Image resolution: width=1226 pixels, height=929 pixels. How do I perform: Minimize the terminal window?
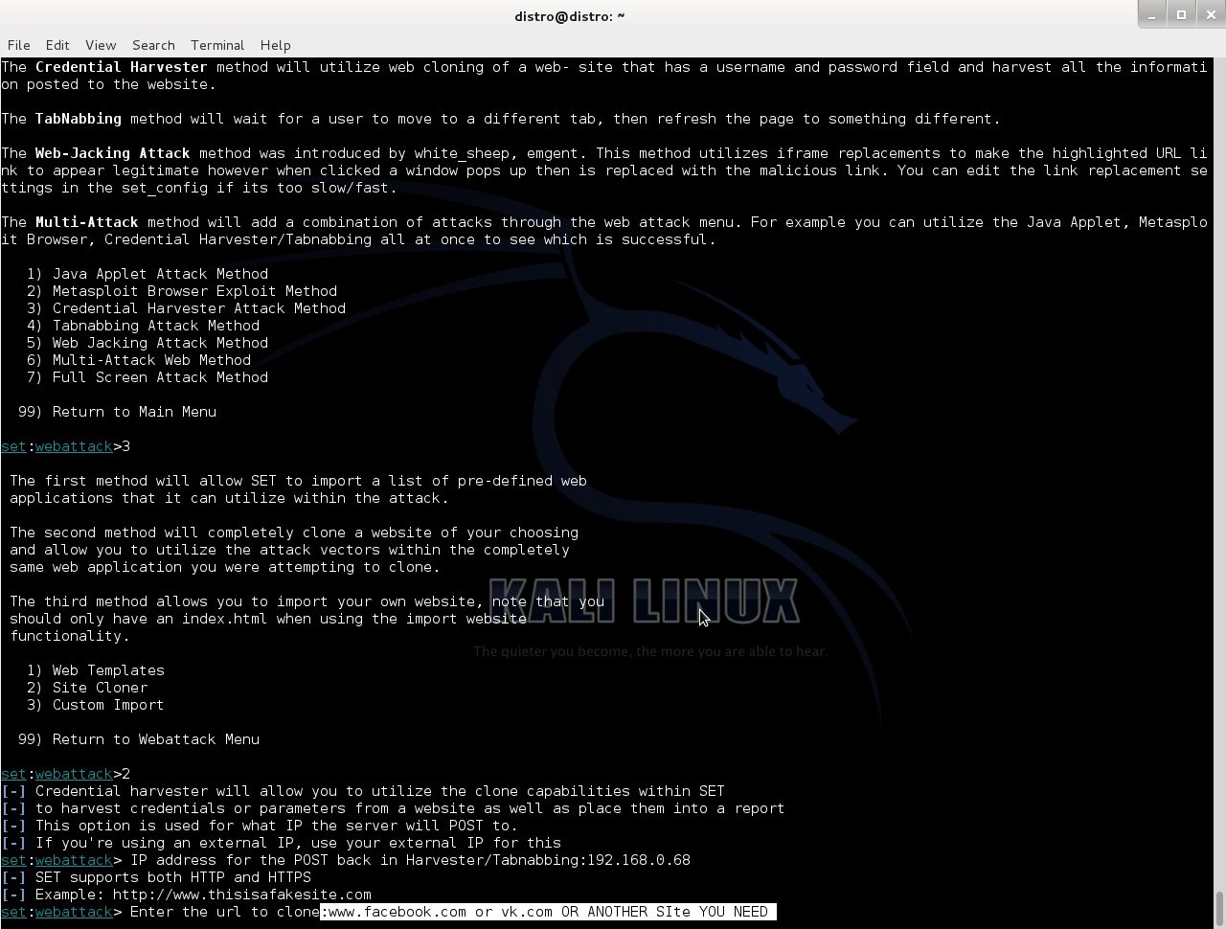click(x=1152, y=14)
